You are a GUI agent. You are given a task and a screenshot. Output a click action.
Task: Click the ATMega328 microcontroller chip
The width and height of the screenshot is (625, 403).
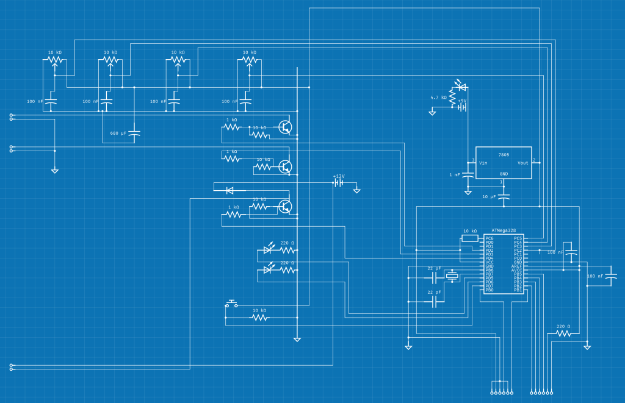click(x=504, y=264)
